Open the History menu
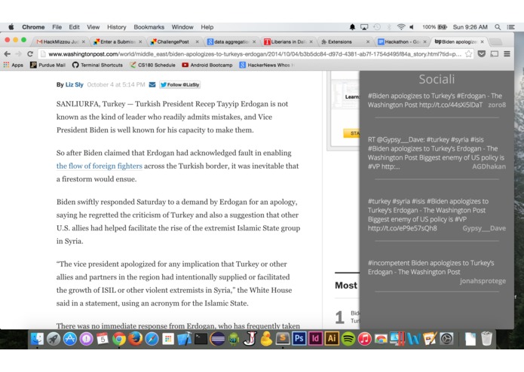The image size is (524, 372). pyautogui.click(x=117, y=27)
